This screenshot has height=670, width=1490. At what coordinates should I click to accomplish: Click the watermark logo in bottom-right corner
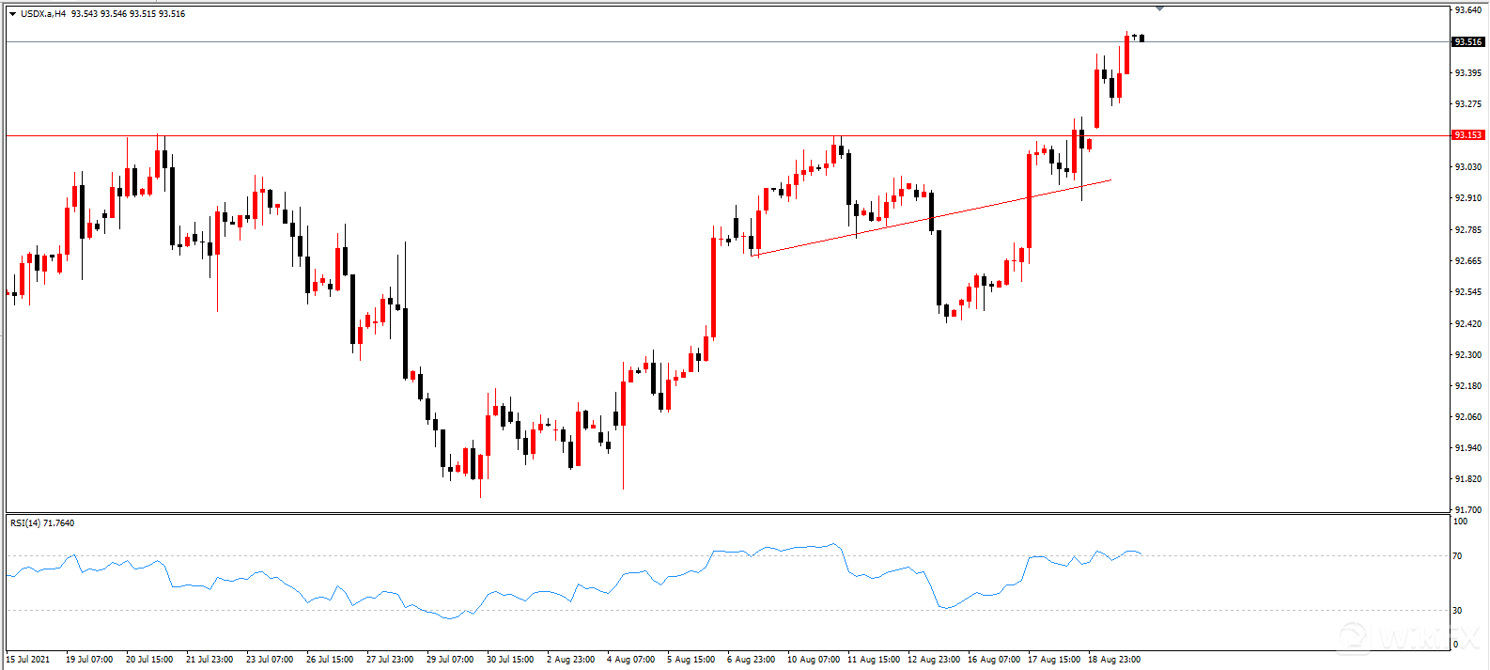click(1409, 637)
